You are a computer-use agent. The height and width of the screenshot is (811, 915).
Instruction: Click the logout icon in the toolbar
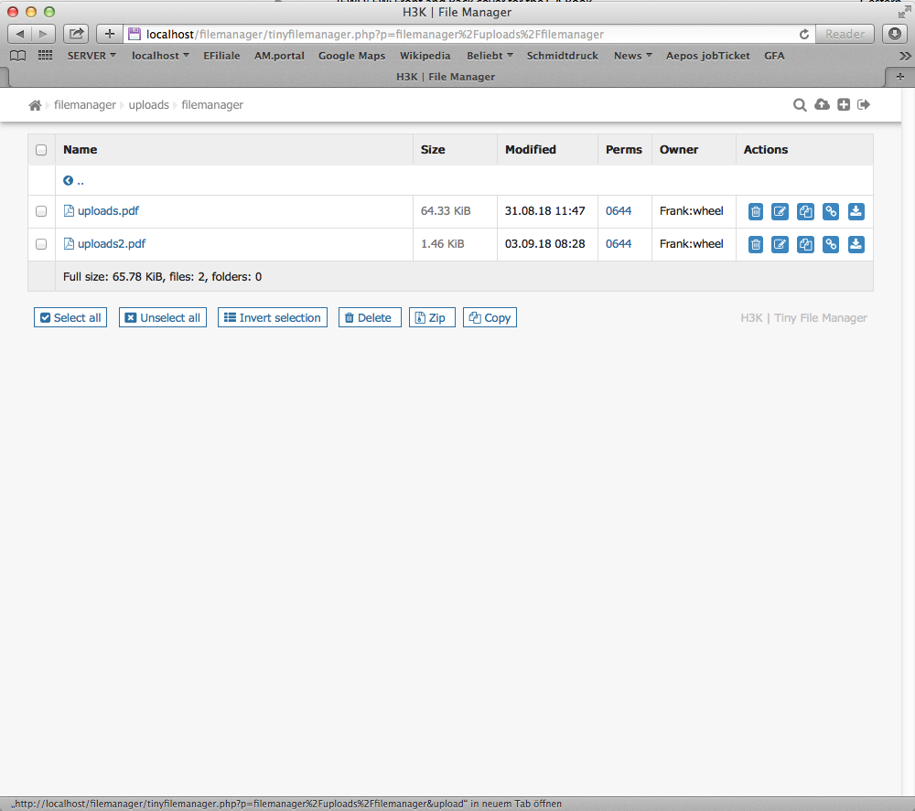863,104
